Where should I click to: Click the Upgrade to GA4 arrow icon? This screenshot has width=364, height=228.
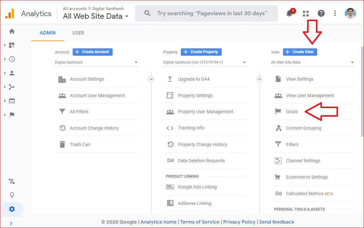[170, 79]
